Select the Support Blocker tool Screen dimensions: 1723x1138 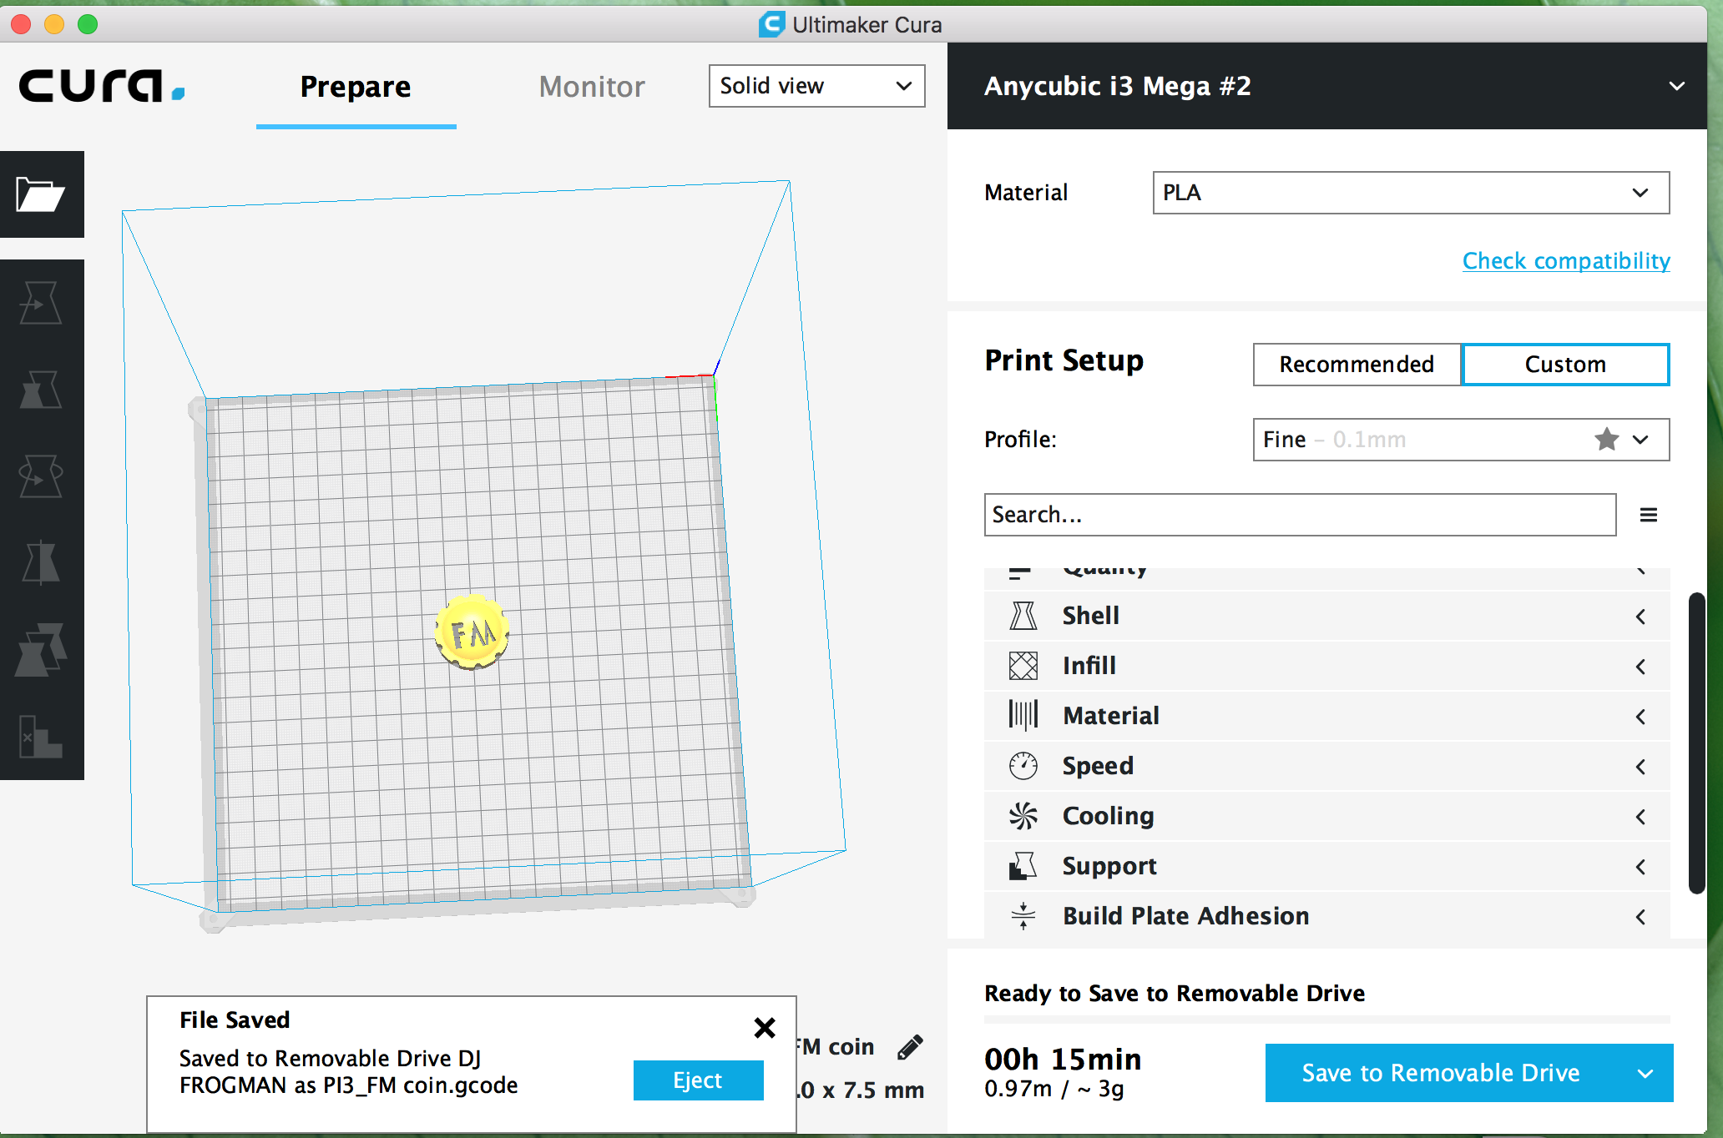(41, 737)
